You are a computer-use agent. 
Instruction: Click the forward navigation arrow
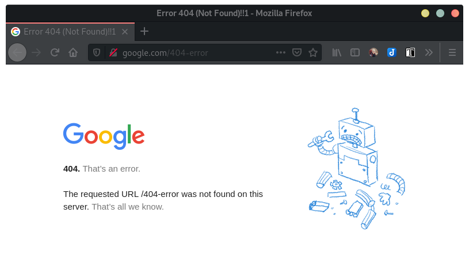36,52
